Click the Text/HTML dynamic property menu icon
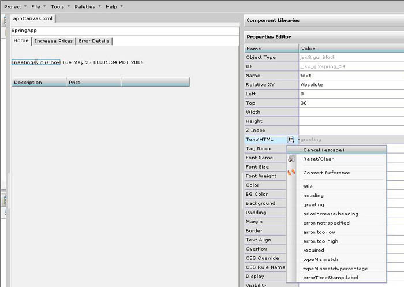404x287 pixels. coord(291,140)
